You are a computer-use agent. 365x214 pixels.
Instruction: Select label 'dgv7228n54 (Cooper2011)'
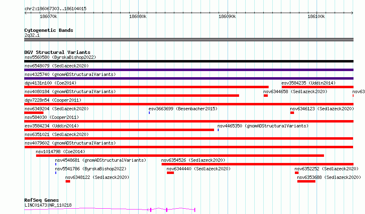click(53, 100)
